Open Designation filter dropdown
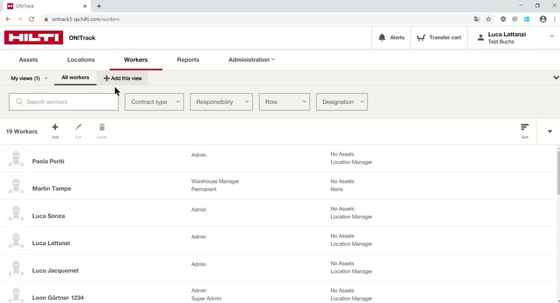Viewport: 560px width, 303px height. 342,102
